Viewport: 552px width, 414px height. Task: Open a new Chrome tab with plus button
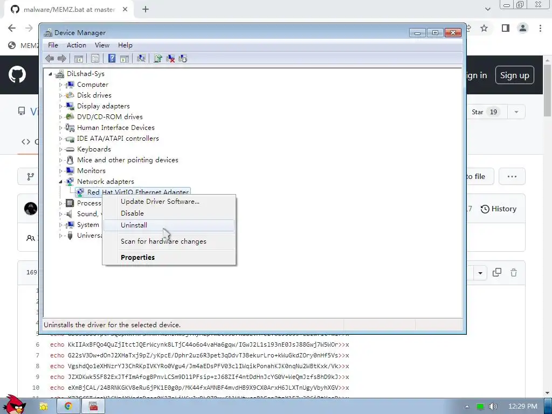coord(146,9)
